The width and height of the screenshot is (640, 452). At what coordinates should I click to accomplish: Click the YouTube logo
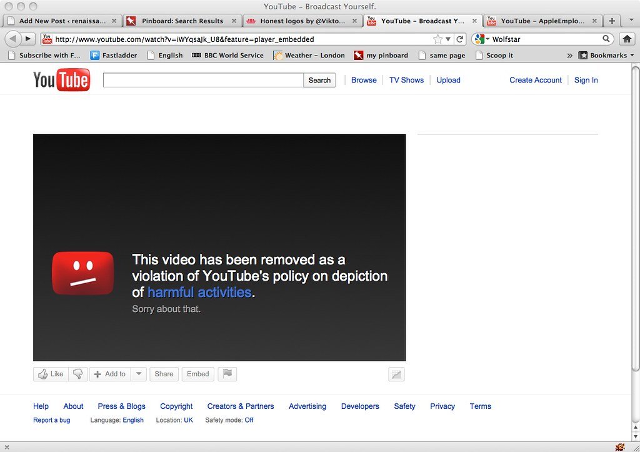click(x=61, y=79)
